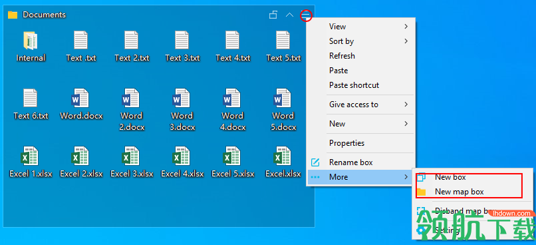Open the More submenu entry

pyautogui.click(x=360, y=177)
